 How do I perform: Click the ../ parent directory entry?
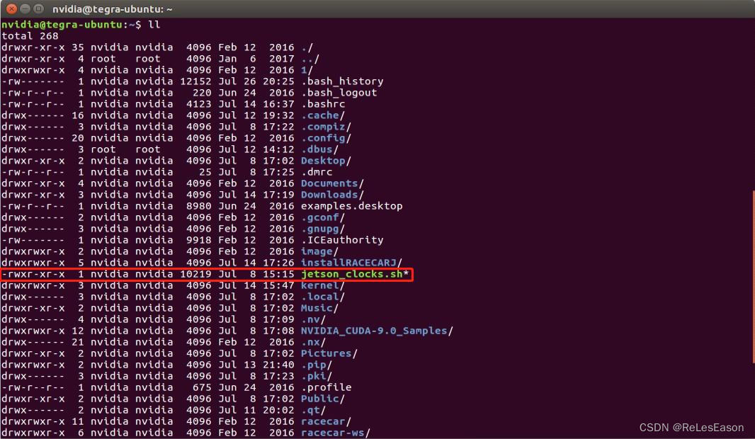coord(310,59)
